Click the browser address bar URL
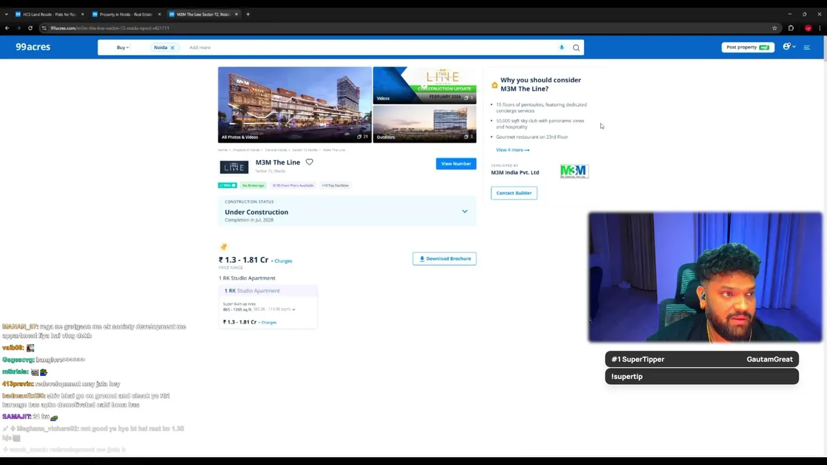Screen dimensions: 827x465 [110, 28]
